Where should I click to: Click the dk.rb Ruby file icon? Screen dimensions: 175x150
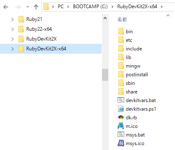(121, 117)
